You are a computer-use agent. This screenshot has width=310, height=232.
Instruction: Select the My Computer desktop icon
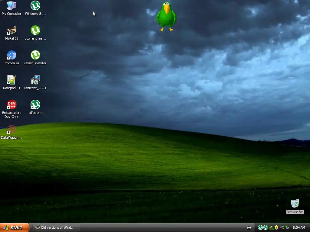point(12,8)
